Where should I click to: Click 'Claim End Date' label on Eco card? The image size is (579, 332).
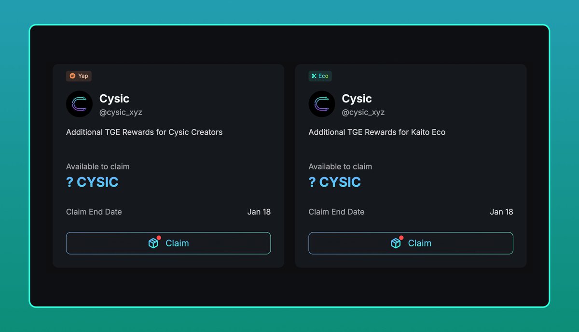click(336, 212)
